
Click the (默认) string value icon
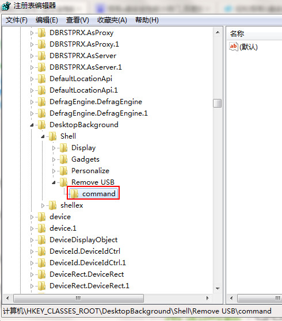click(233, 47)
